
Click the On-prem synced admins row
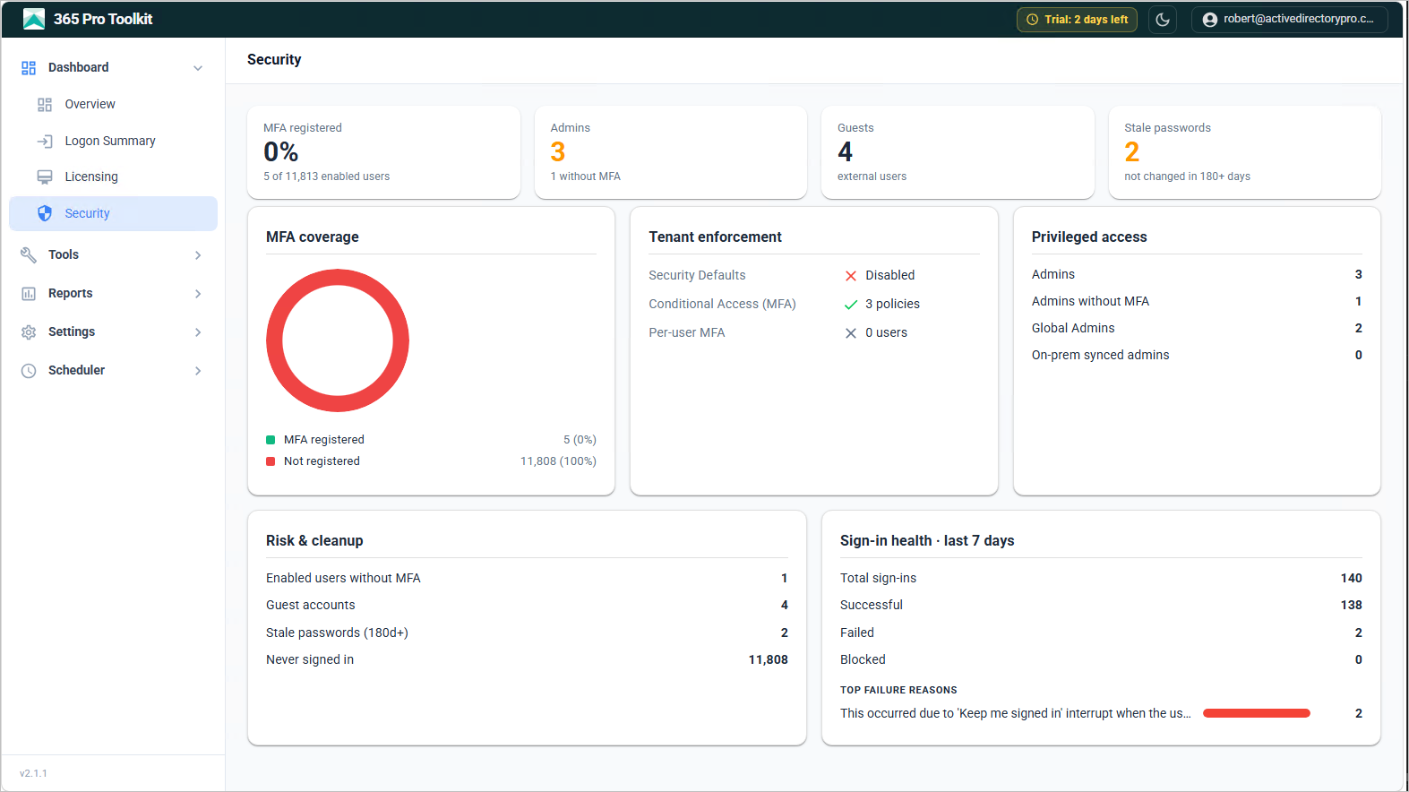1197,356
